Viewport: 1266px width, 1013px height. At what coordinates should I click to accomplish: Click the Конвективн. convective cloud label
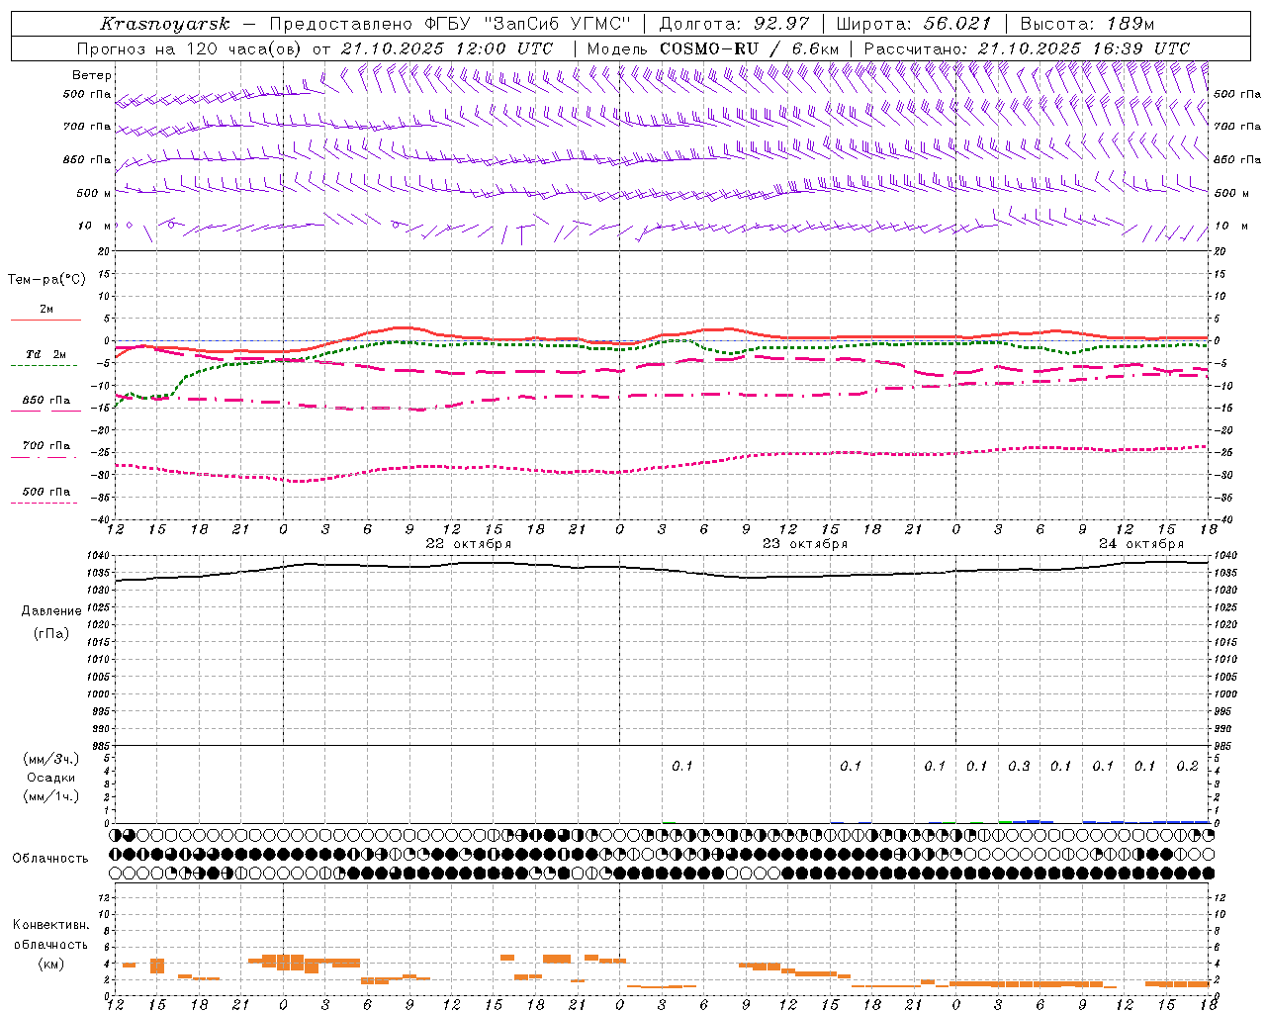51,925
